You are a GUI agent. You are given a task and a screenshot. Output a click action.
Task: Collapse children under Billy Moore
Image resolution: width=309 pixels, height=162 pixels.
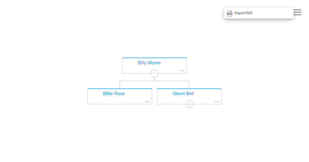coord(154,73)
